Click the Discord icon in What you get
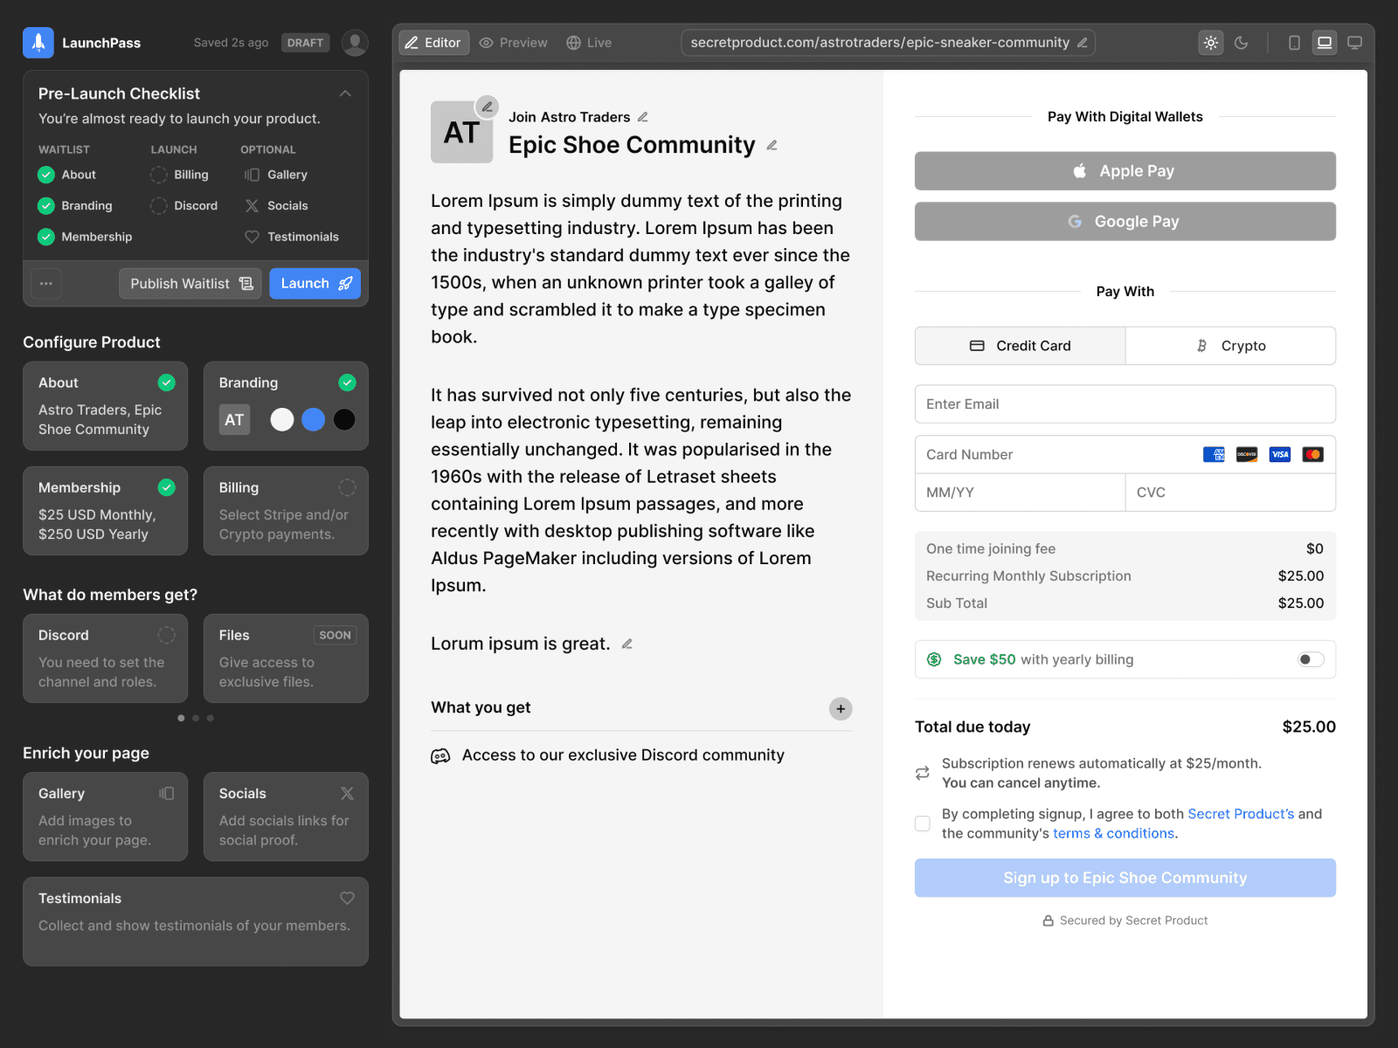This screenshot has width=1398, height=1048. tap(439, 755)
